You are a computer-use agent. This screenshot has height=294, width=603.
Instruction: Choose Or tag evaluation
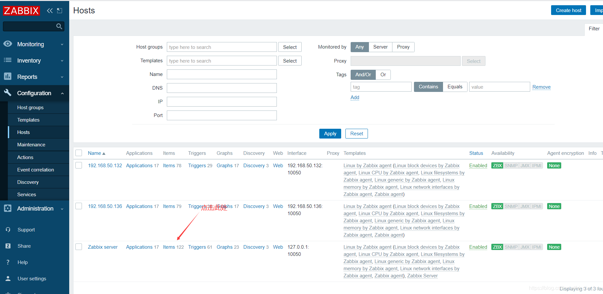[383, 75]
